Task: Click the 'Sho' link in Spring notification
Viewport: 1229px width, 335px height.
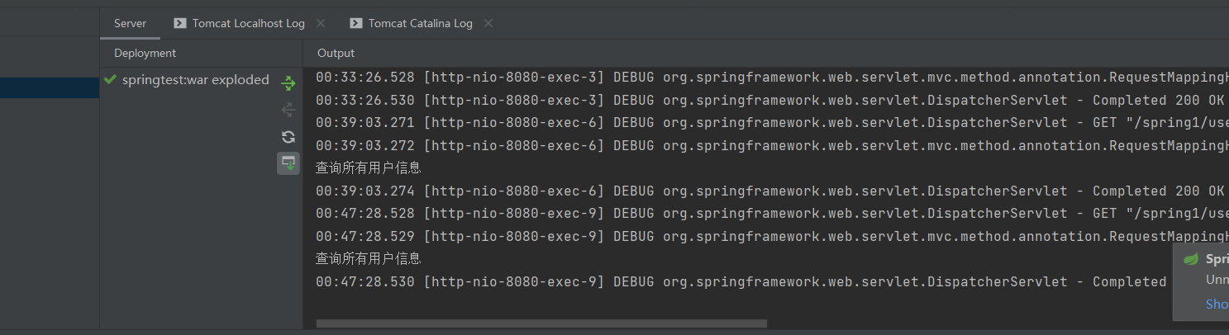Action: click(1217, 304)
